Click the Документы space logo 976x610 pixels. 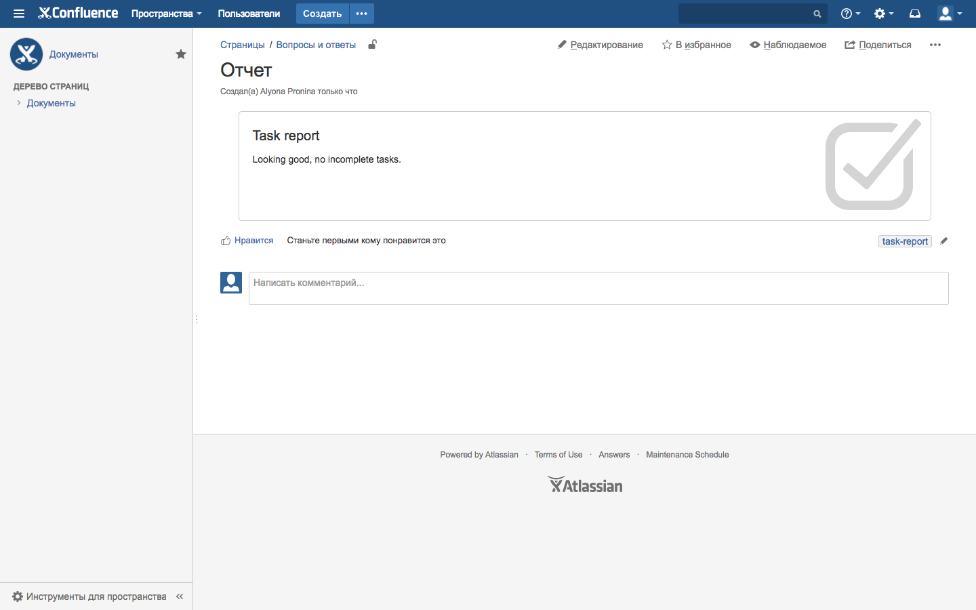26,54
